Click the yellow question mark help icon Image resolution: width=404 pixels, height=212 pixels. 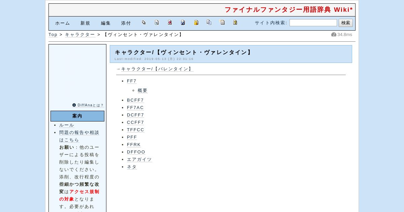[x=235, y=23]
